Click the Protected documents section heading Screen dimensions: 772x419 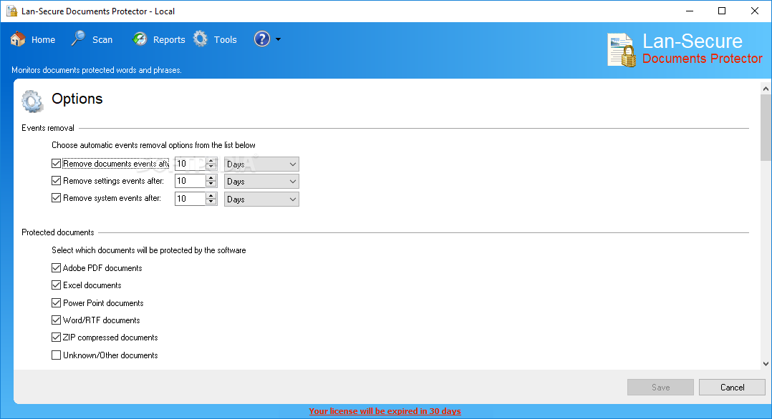pyautogui.click(x=57, y=232)
